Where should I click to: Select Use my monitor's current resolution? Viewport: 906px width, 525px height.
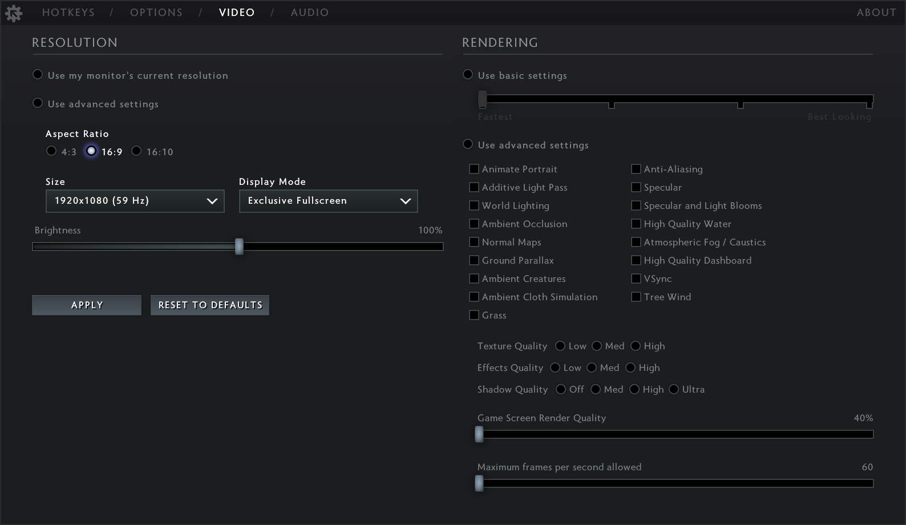pos(38,75)
